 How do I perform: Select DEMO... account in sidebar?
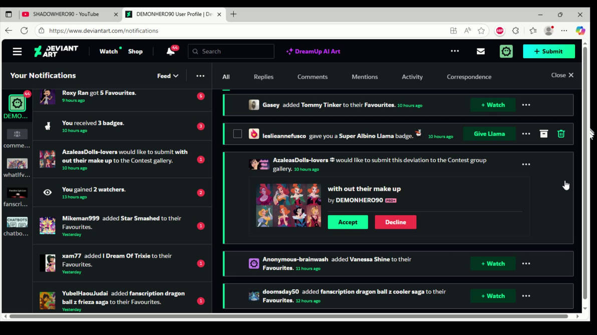click(17, 106)
